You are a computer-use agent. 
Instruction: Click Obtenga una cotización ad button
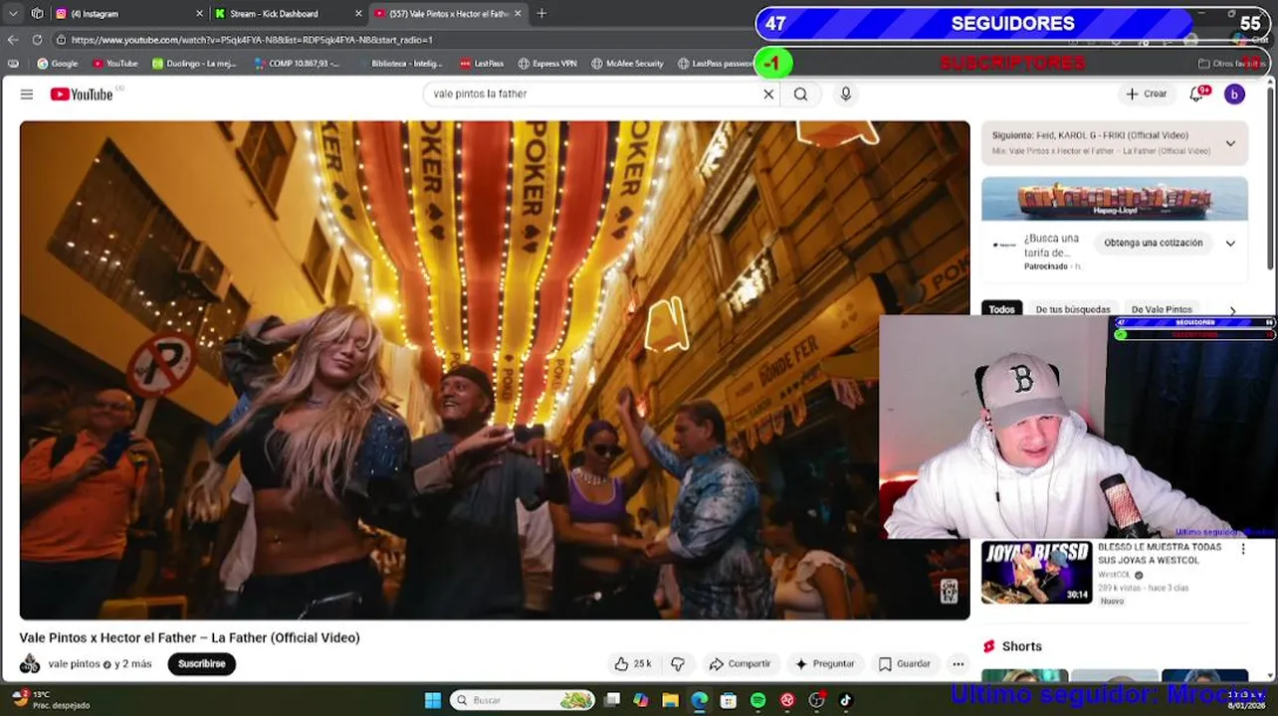pyautogui.click(x=1154, y=243)
